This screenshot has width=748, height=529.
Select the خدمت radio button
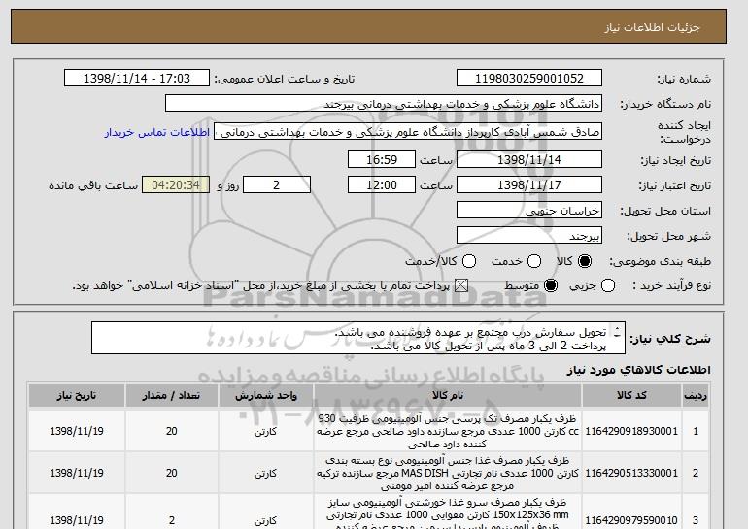click(534, 261)
